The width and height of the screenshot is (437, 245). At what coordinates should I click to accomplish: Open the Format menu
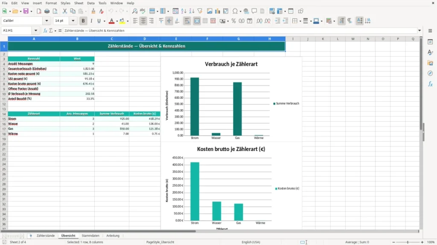[51, 3]
